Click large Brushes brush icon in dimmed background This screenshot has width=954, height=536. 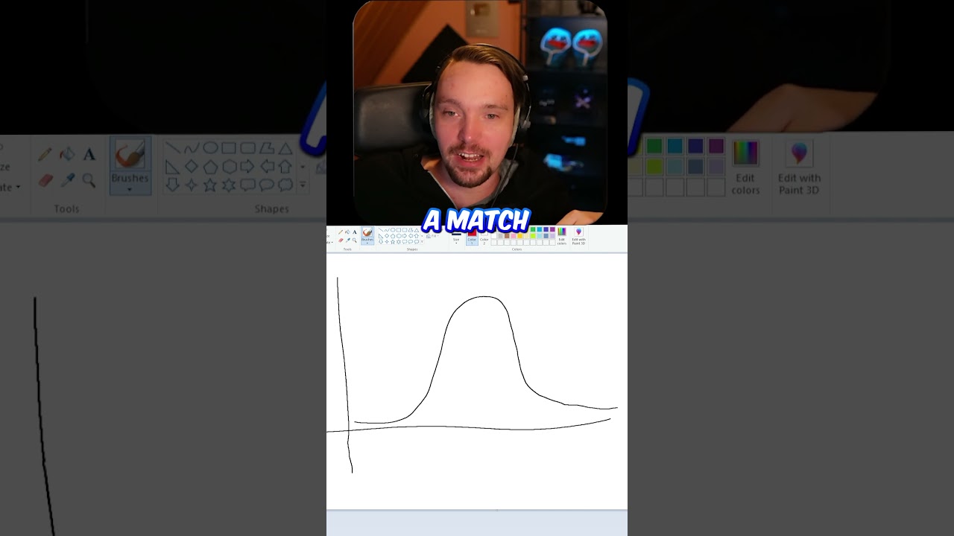(130, 154)
